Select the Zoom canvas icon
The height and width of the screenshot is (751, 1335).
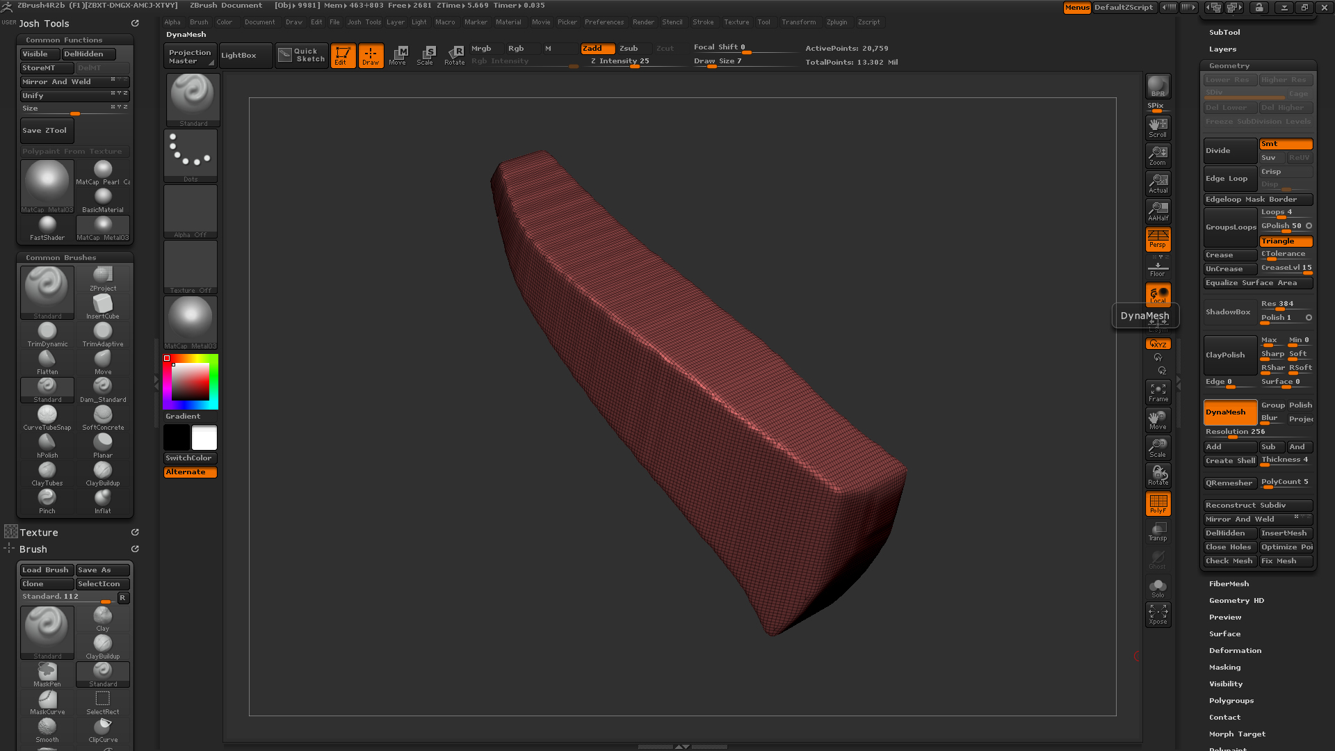point(1158,155)
